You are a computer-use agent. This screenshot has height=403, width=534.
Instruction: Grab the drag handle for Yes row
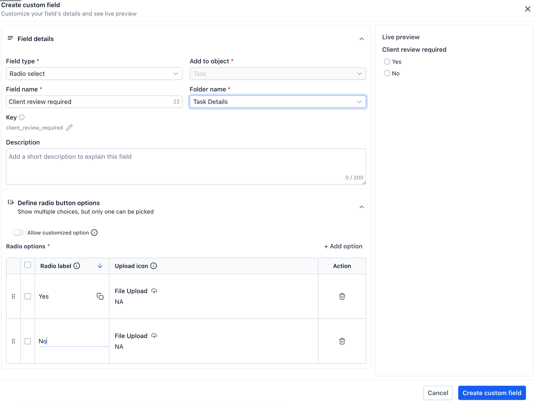13,296
